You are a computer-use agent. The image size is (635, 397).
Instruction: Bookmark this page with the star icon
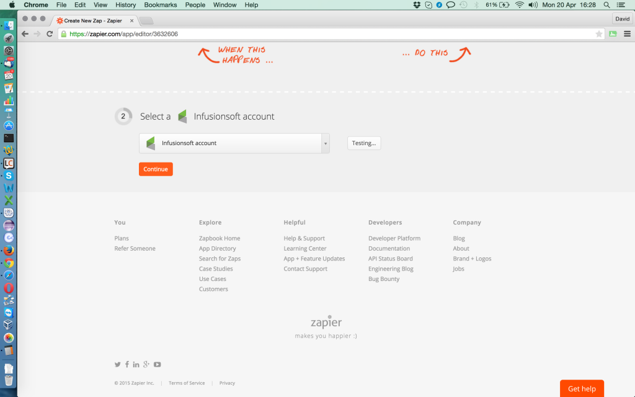pyautogui.click(x=598, y=34)
